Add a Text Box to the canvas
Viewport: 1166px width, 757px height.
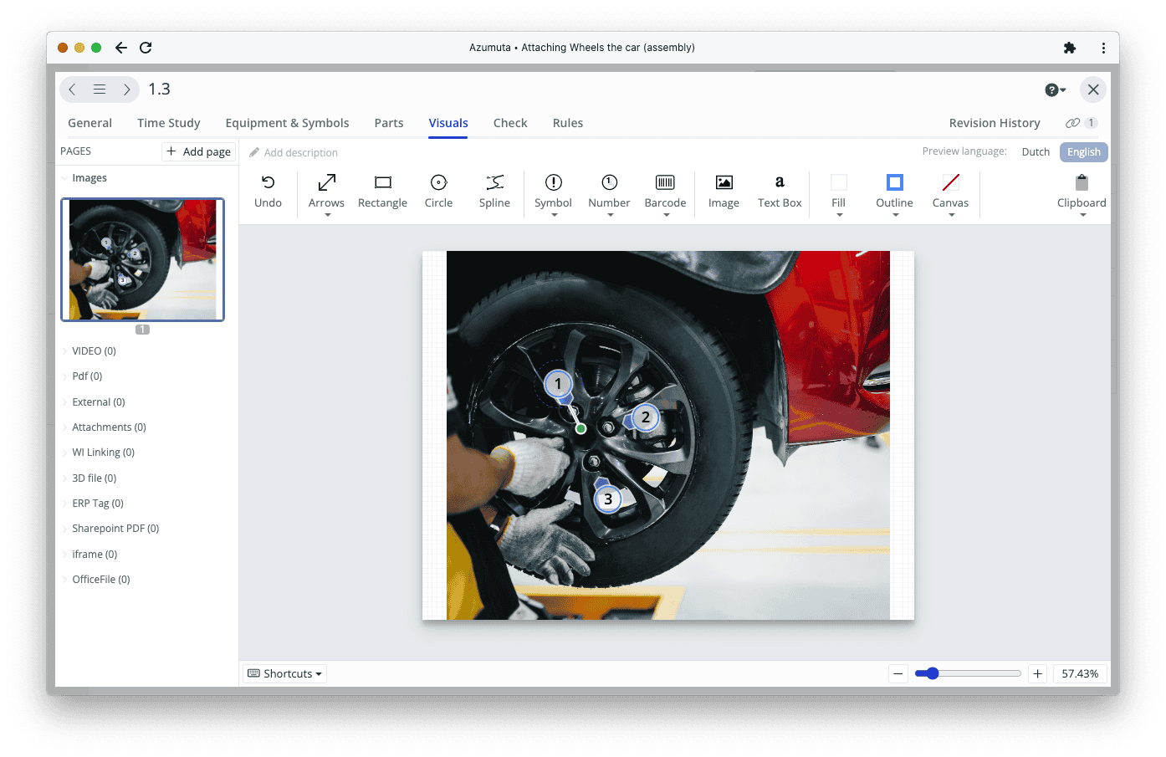(779, 183)
